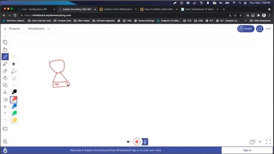Choose the dot pen tip
Viewport: 274px width, 154px height.
[x=14, y=64]
